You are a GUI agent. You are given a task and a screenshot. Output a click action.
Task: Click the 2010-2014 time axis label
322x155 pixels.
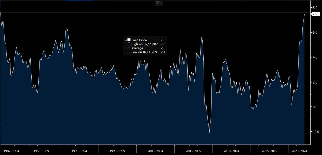tap(232, 152)
